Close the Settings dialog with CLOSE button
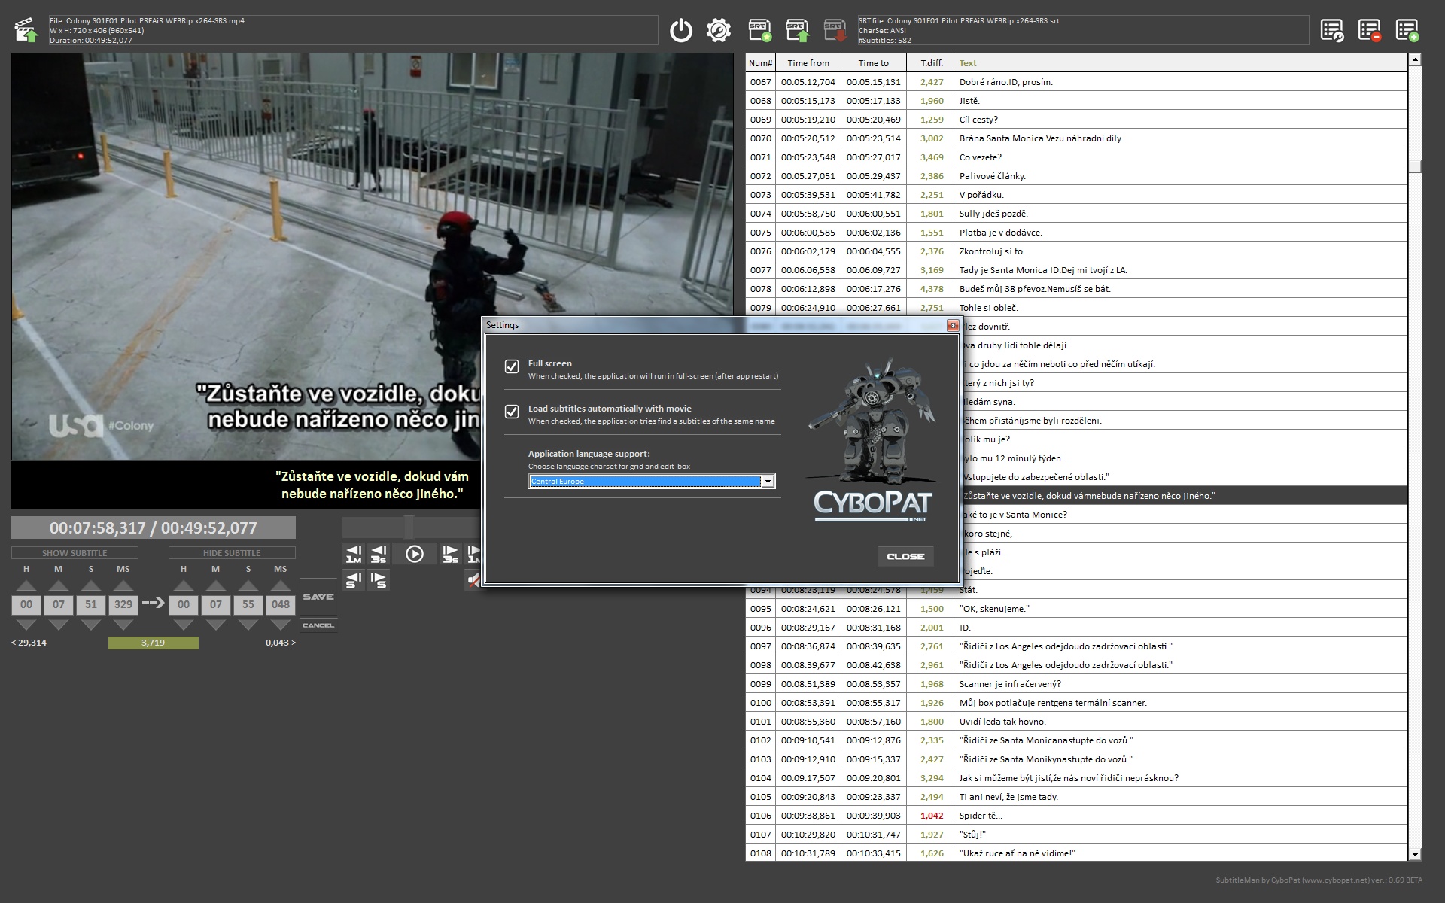 (905, 556)
